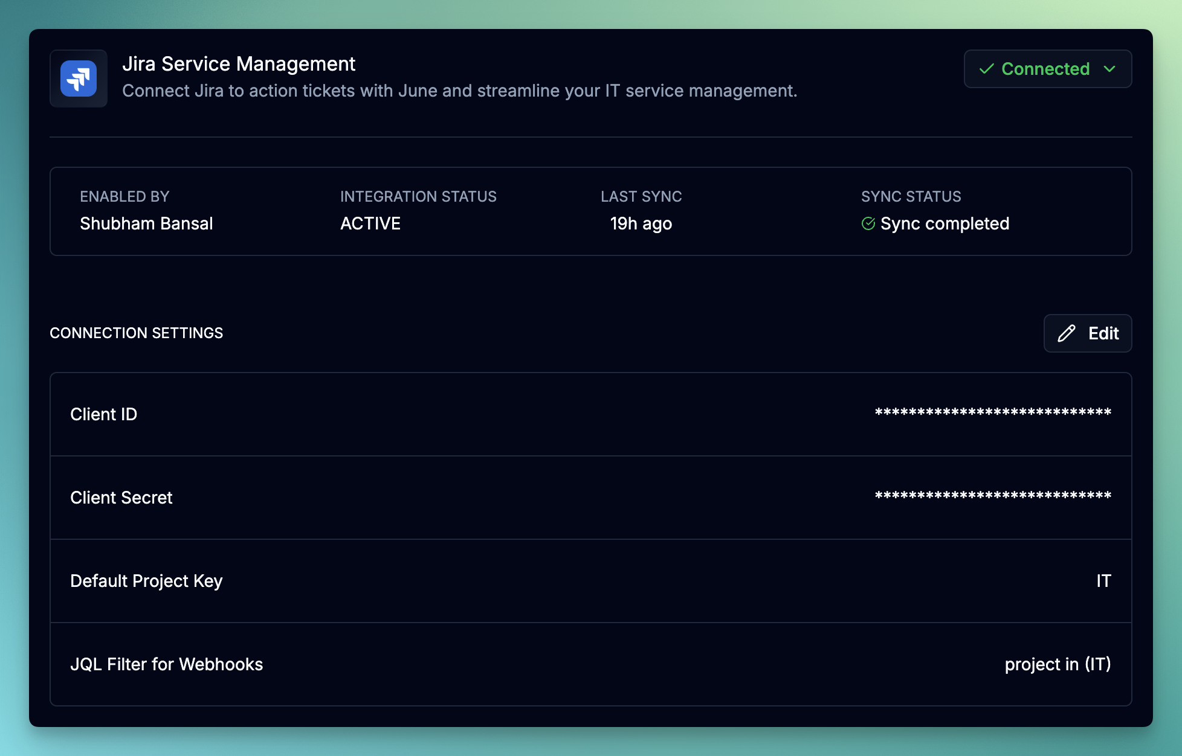Image resolution: width=1182 pixels, height=756 pixels.
Task: Click the circled check beside Sync completed
Action: click(x=868, y=223)
